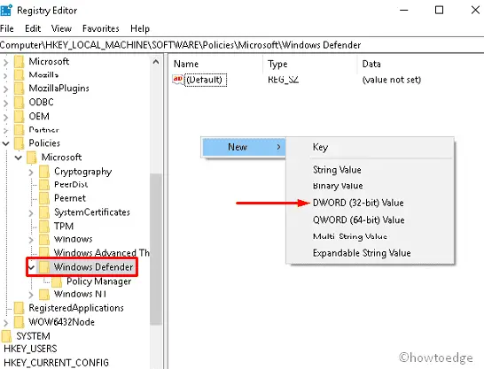Click the Windows Advanced Th folder icon
Viewport: 484px width, 369px height.
pyautogui.click(x=44, y=252)
